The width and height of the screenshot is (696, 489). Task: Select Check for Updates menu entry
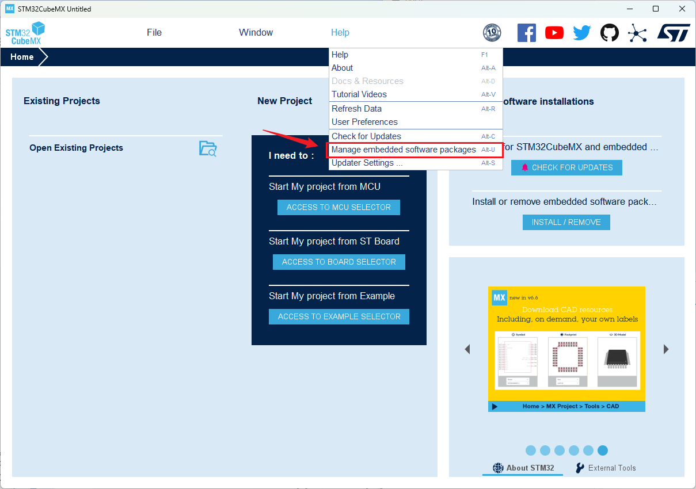click(x=366, y=136)
